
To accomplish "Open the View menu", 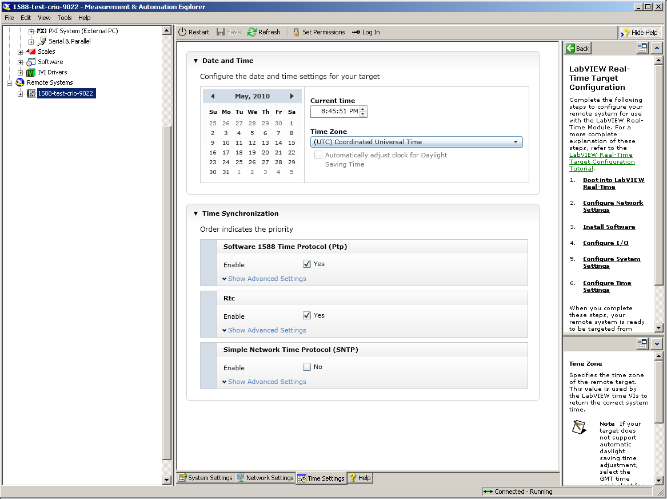I will click(44, 18).
